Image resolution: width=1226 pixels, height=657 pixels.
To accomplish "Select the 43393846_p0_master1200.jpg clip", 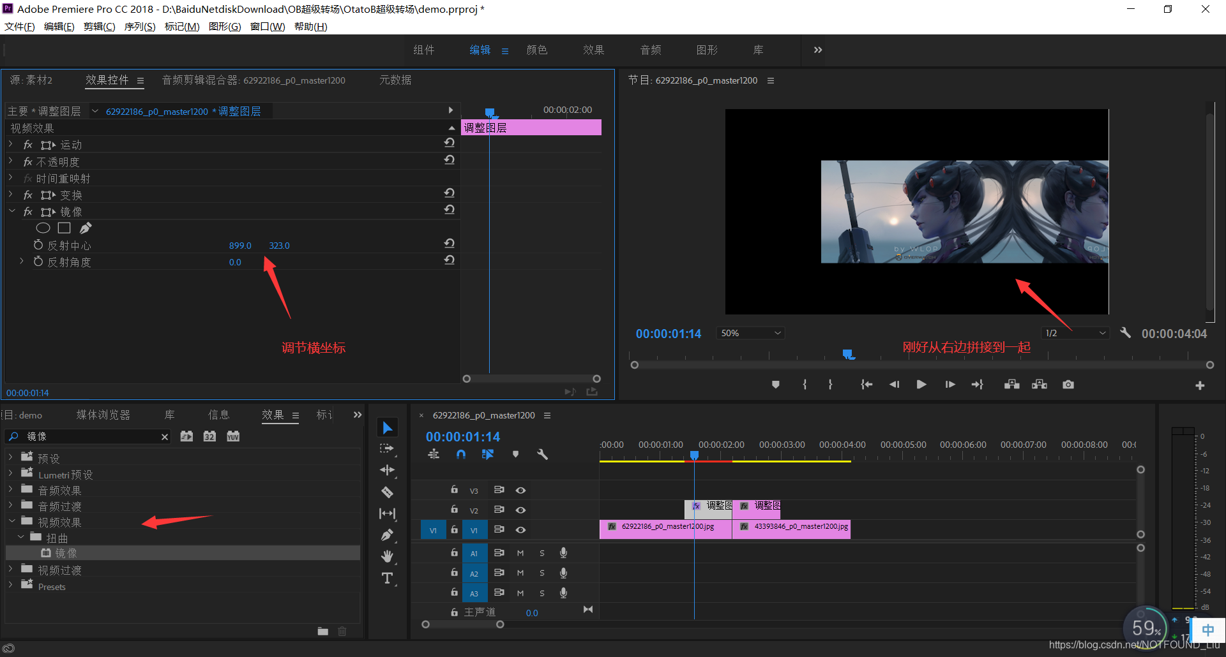I will coord(791,529).
